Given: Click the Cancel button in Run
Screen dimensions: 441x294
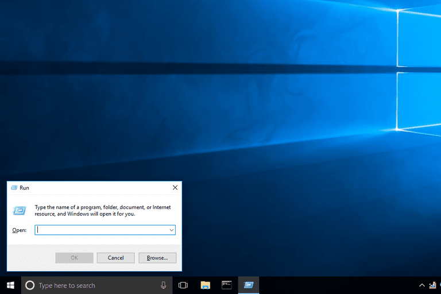Looking at the screenshot, I should tap(115, 258).
